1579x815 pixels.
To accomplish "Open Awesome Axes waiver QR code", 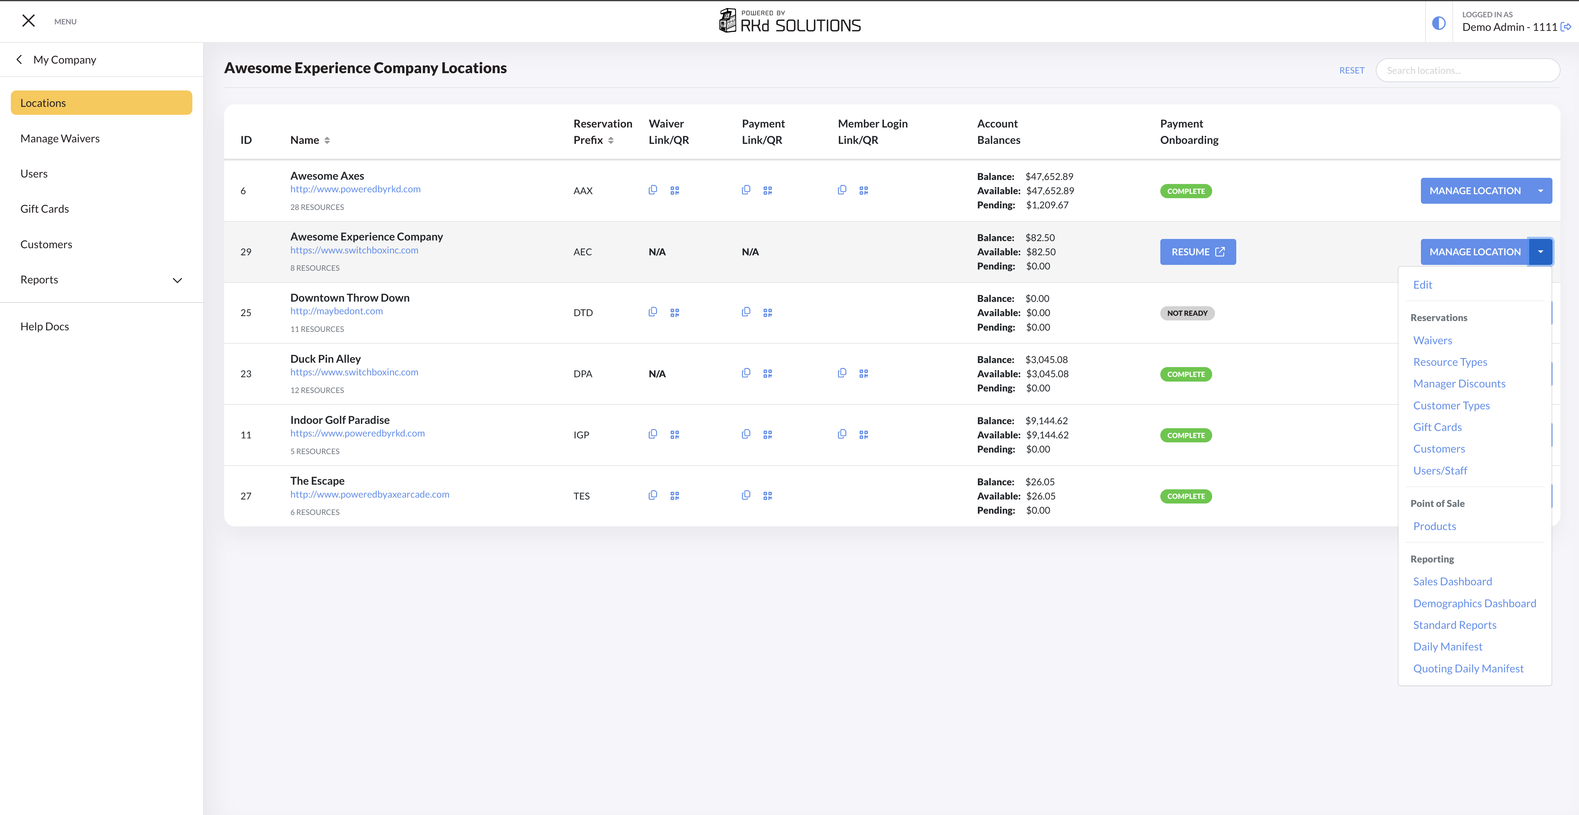I will pyautogui.click(x=674, y=190).
